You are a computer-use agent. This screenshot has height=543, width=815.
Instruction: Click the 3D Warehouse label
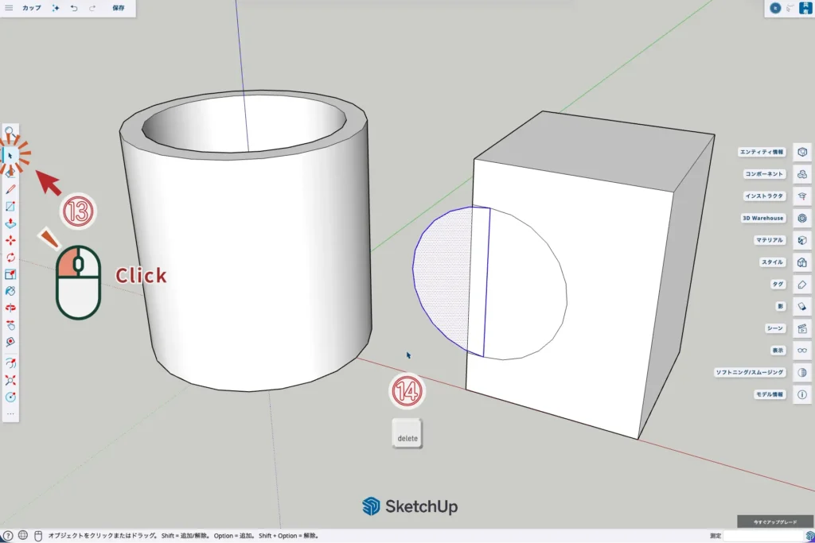[x=763, y=218]
